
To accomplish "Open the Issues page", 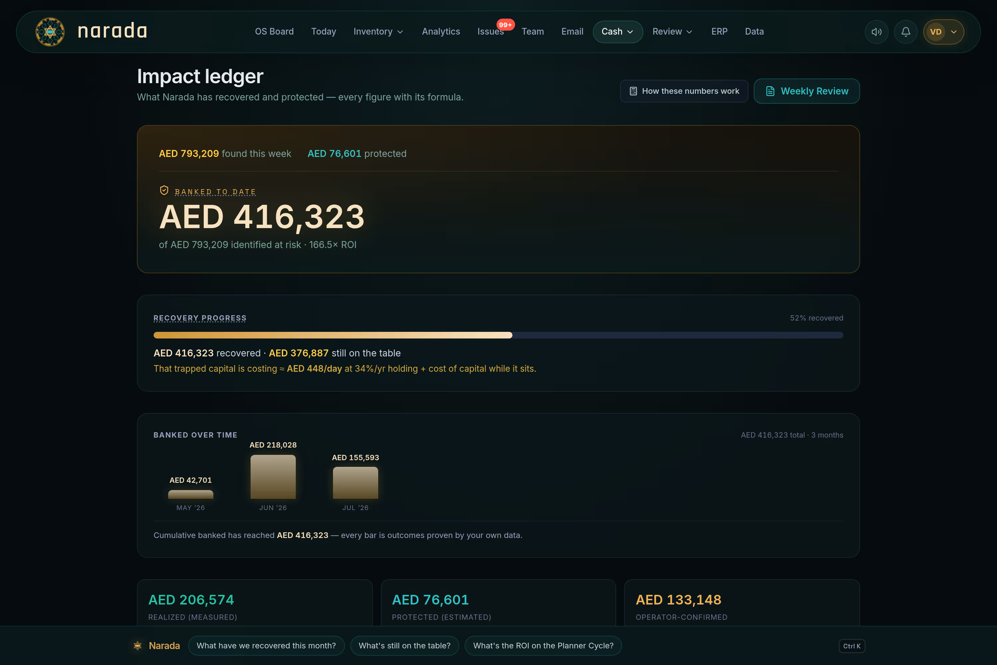I will pyautogui.click(x=491, y=32).
